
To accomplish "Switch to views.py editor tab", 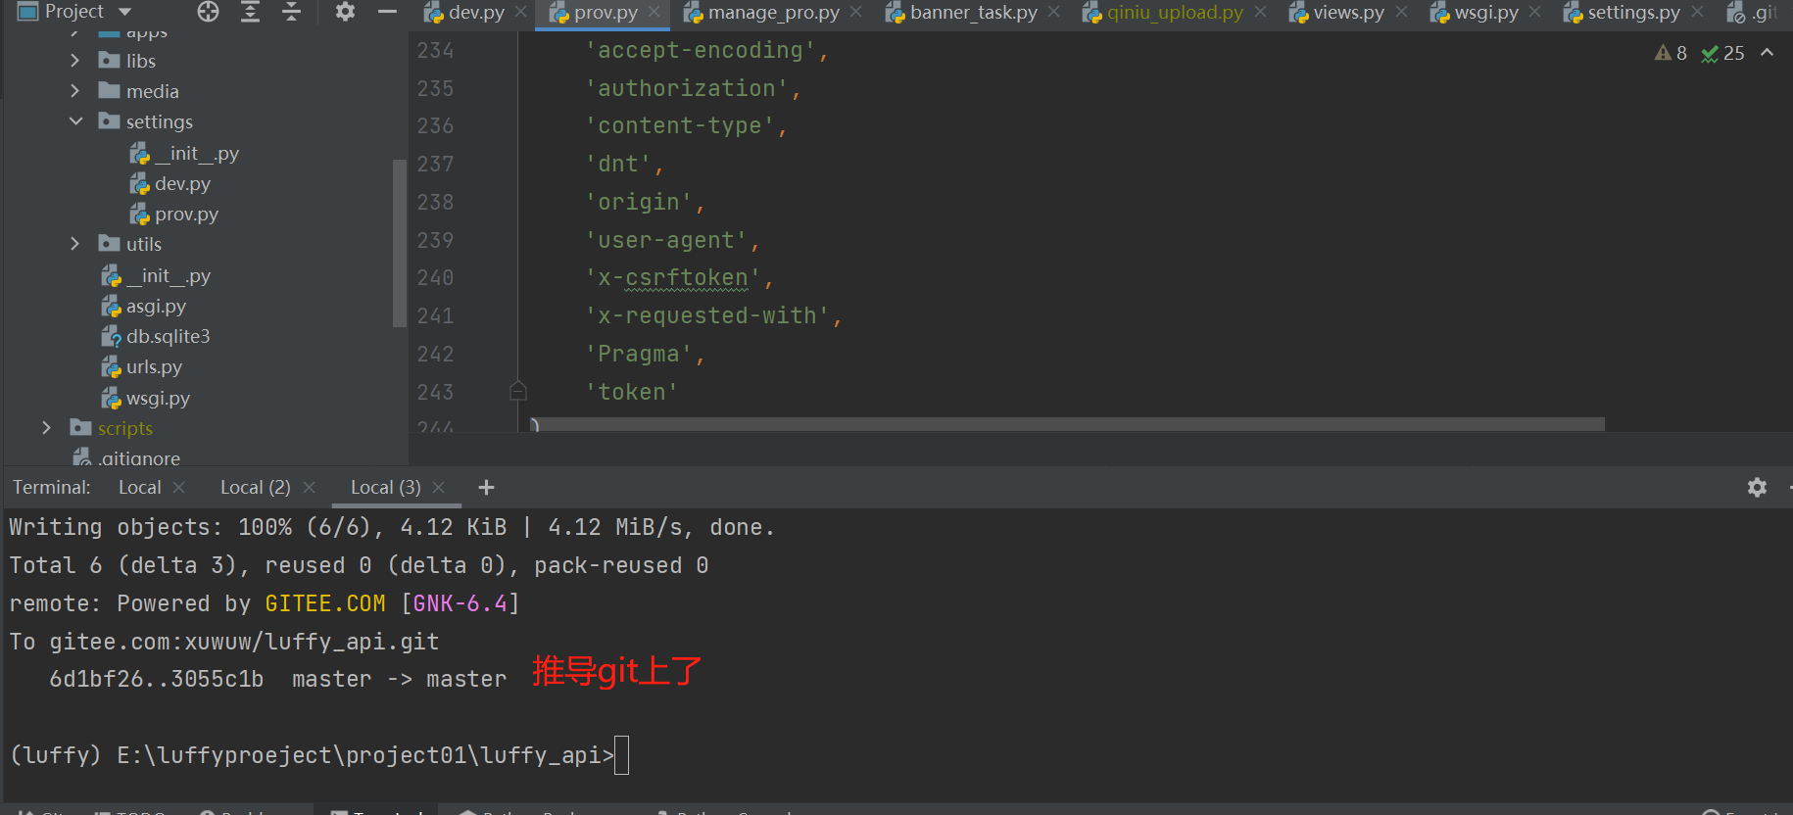I will click(x=1336, y=13).
